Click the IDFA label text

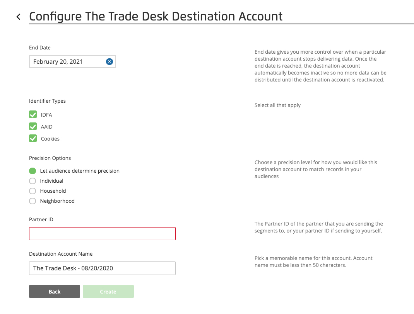(46, 115)
